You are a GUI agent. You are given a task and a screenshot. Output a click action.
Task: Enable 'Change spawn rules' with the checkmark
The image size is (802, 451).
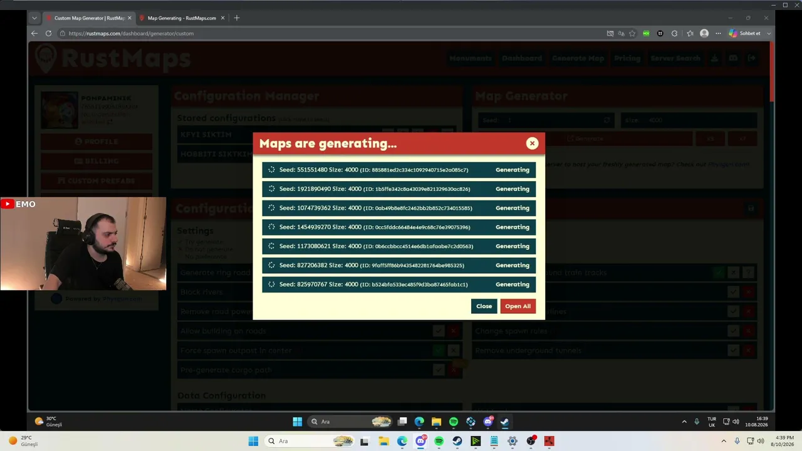pyautogui.click(x=733, y=331)
